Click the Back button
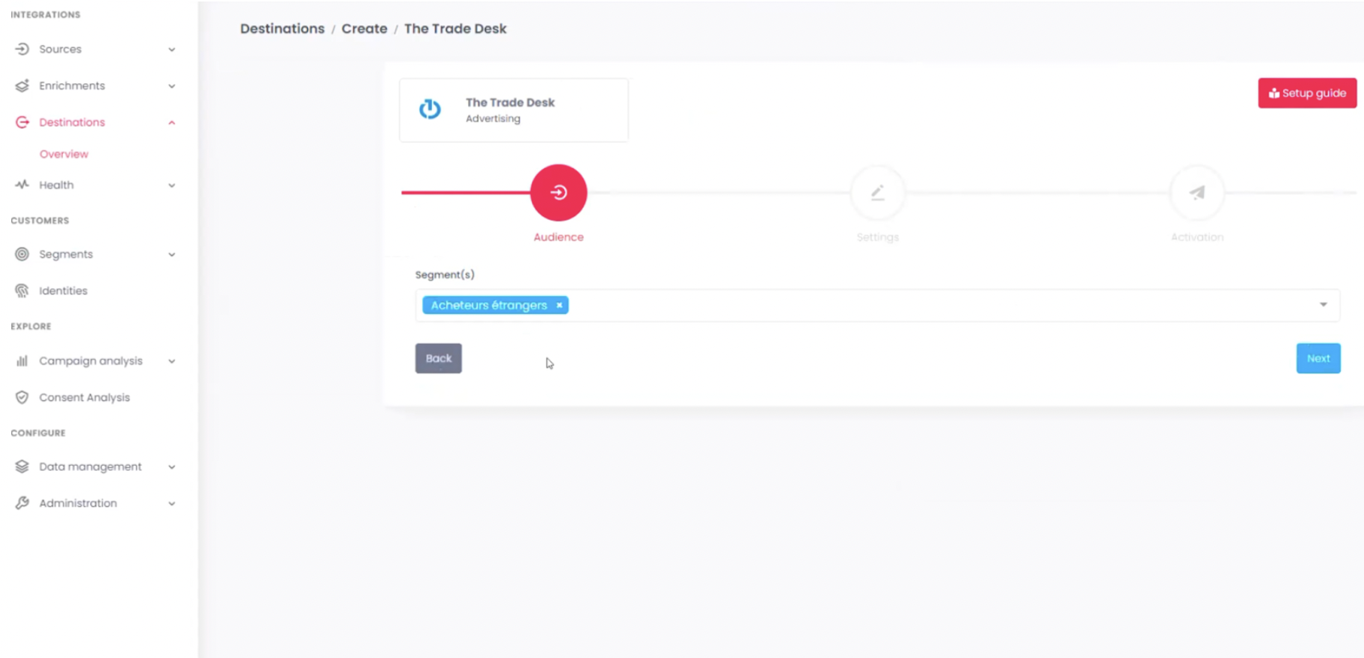Image resolution: width=1364 pixels, height=658 pixels. pyautogui.click(x=439, y=358)
